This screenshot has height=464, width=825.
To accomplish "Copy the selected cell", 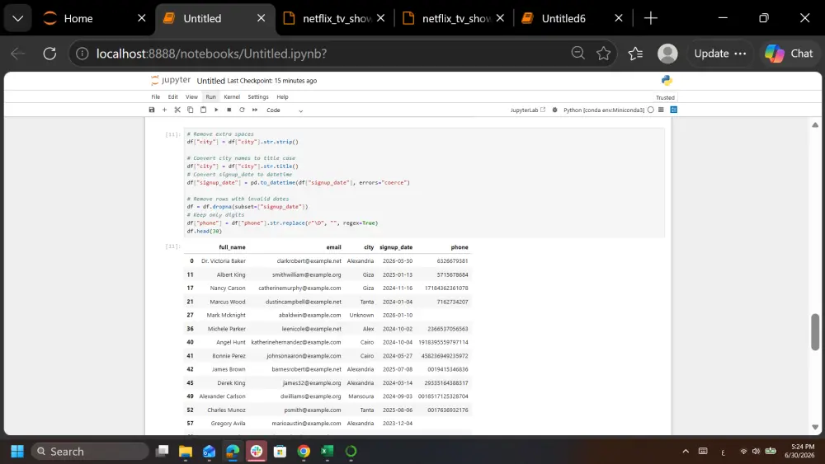I will 190,110.
